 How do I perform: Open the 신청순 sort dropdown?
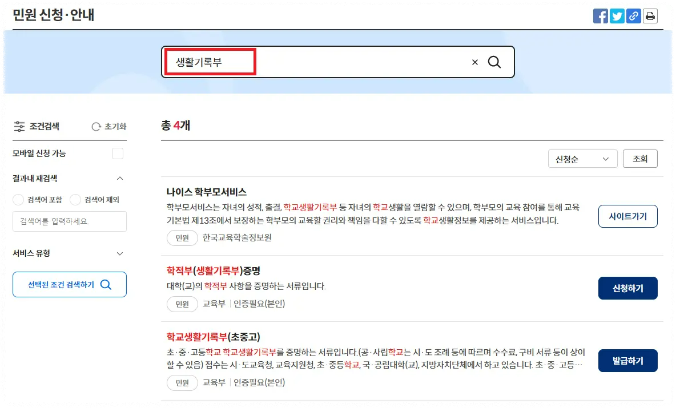point(582,159)
